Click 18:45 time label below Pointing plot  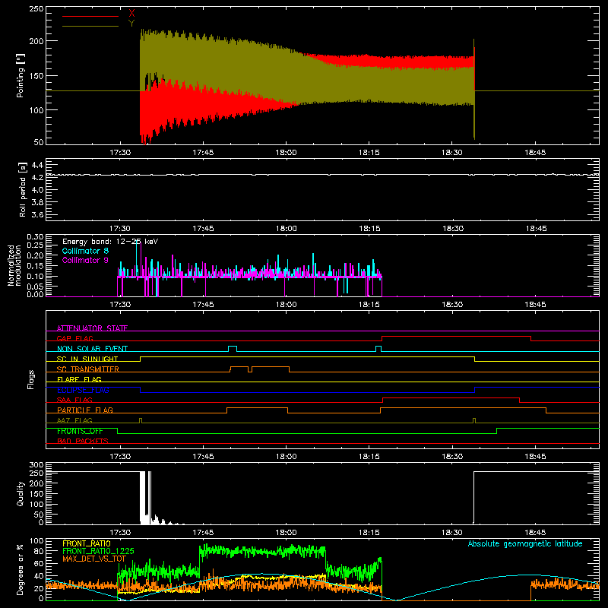(x=535, y=153)
